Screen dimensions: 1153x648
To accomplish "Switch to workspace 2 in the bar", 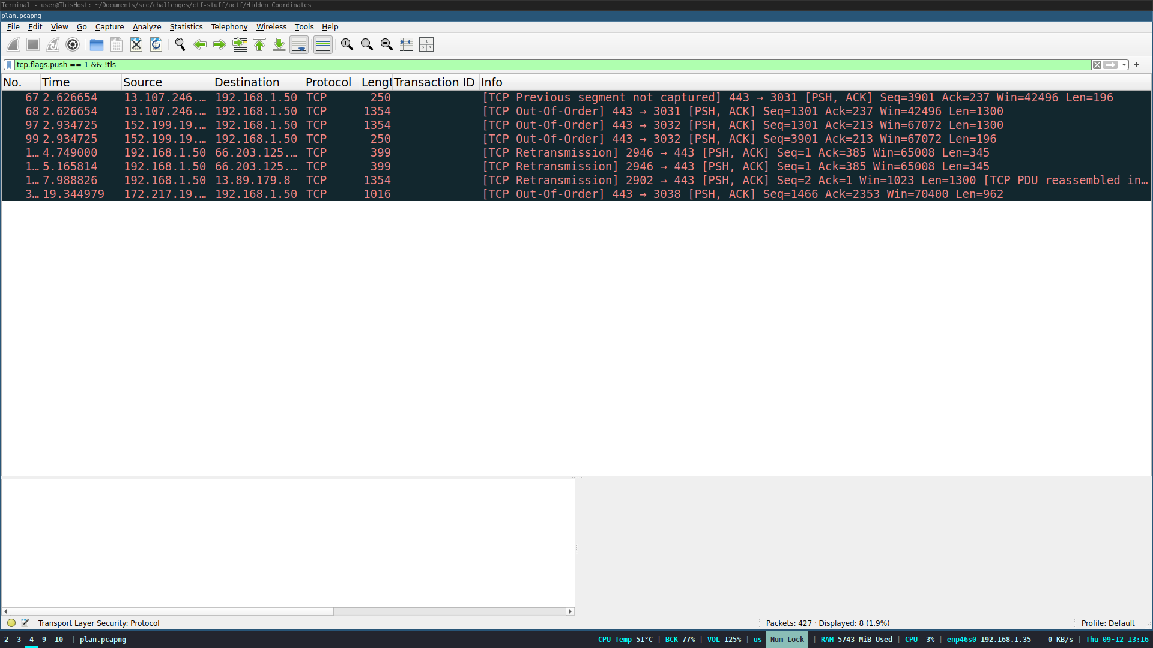I will point(7,640).
